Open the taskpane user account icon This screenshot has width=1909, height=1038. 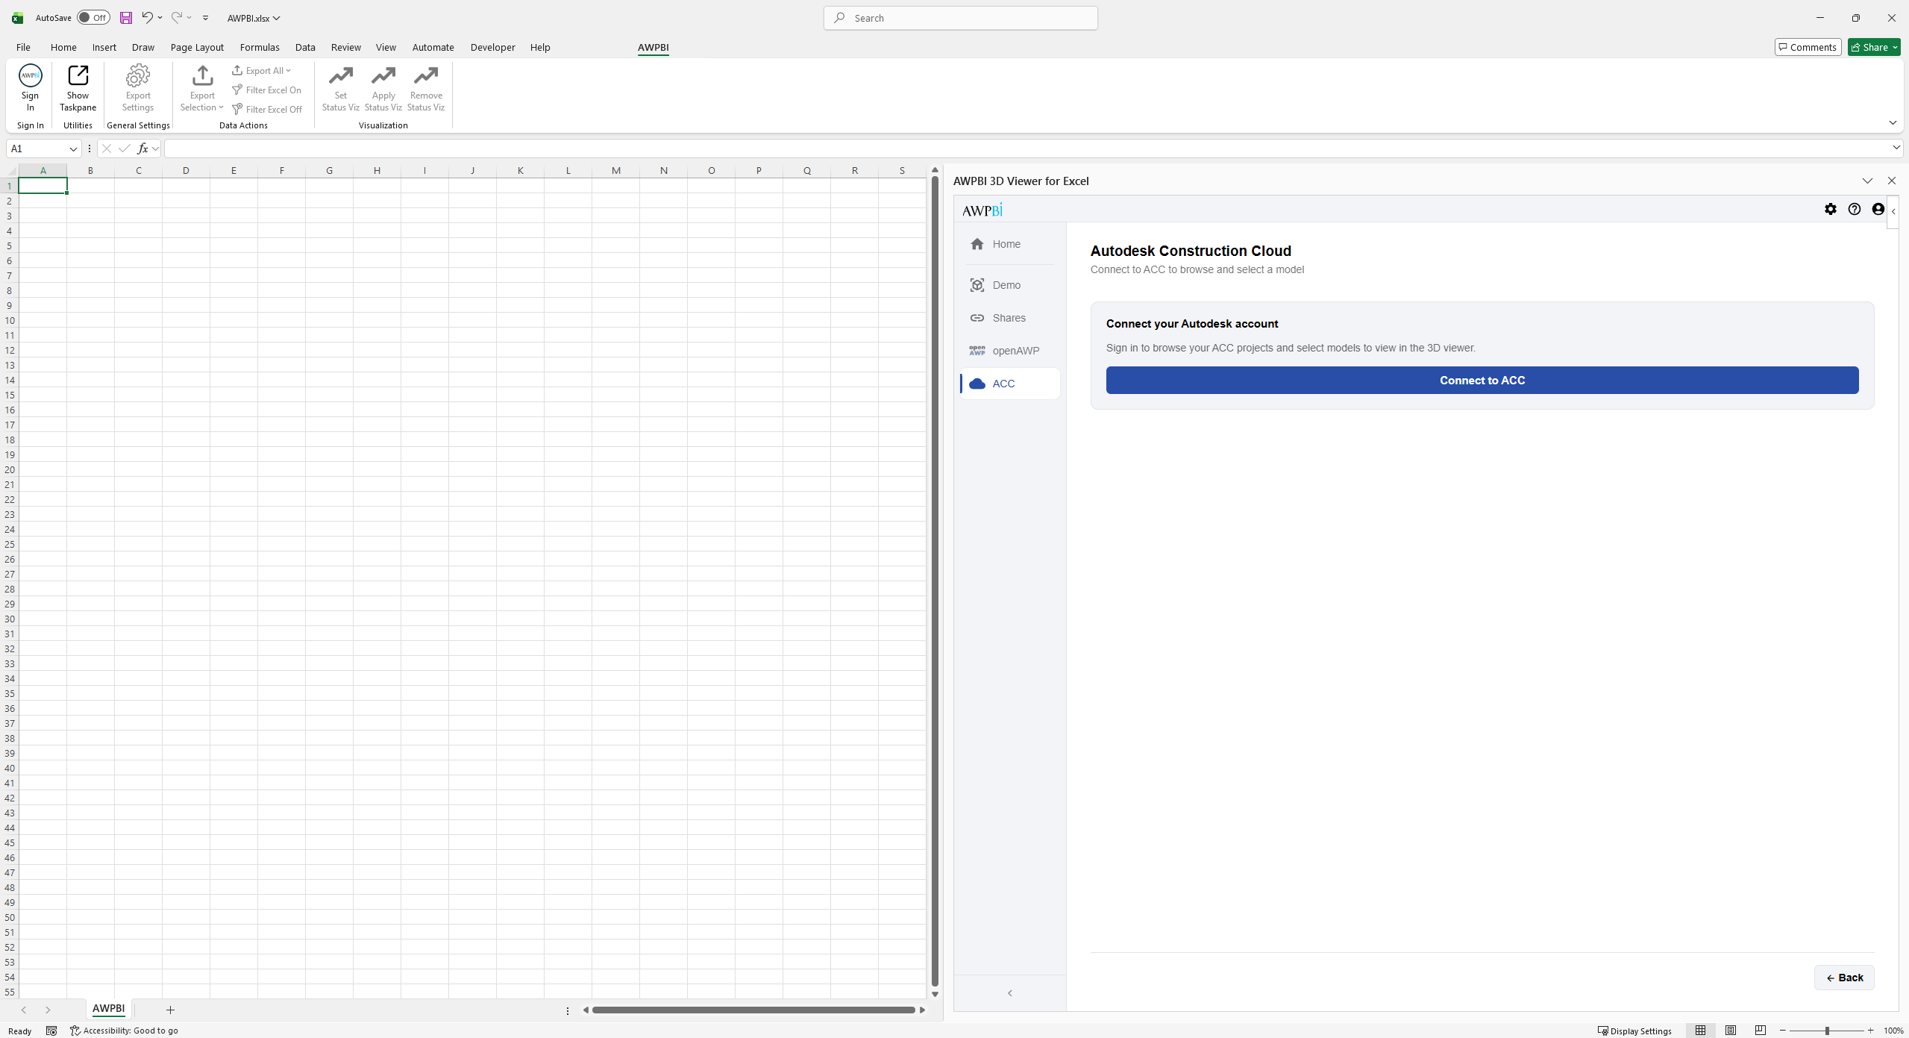point(1878,210)
